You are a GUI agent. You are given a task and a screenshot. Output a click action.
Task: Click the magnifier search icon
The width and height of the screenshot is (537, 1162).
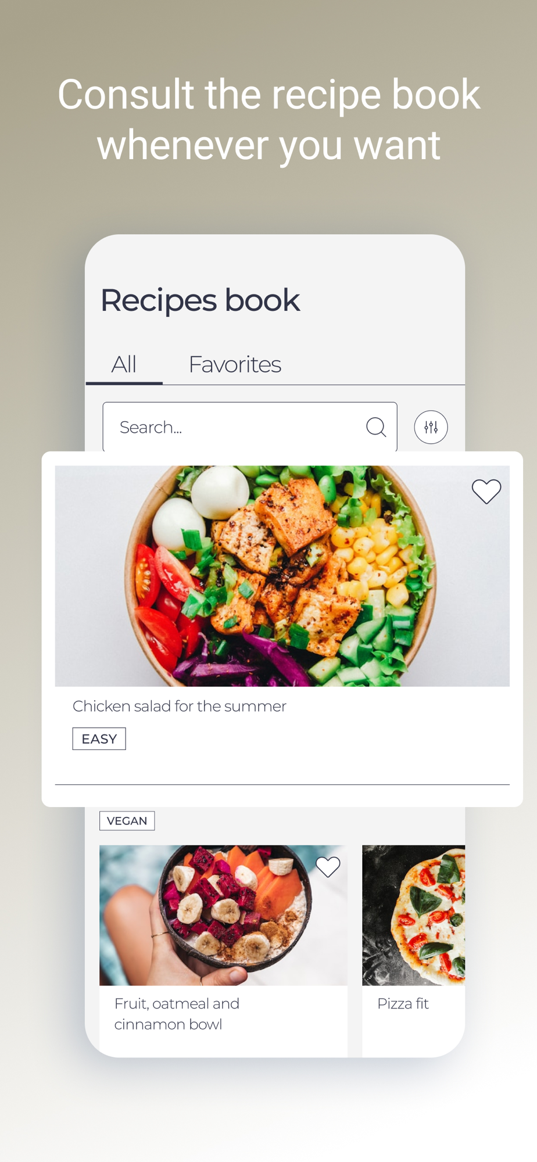pyautogui.click(x=376, y=427)
